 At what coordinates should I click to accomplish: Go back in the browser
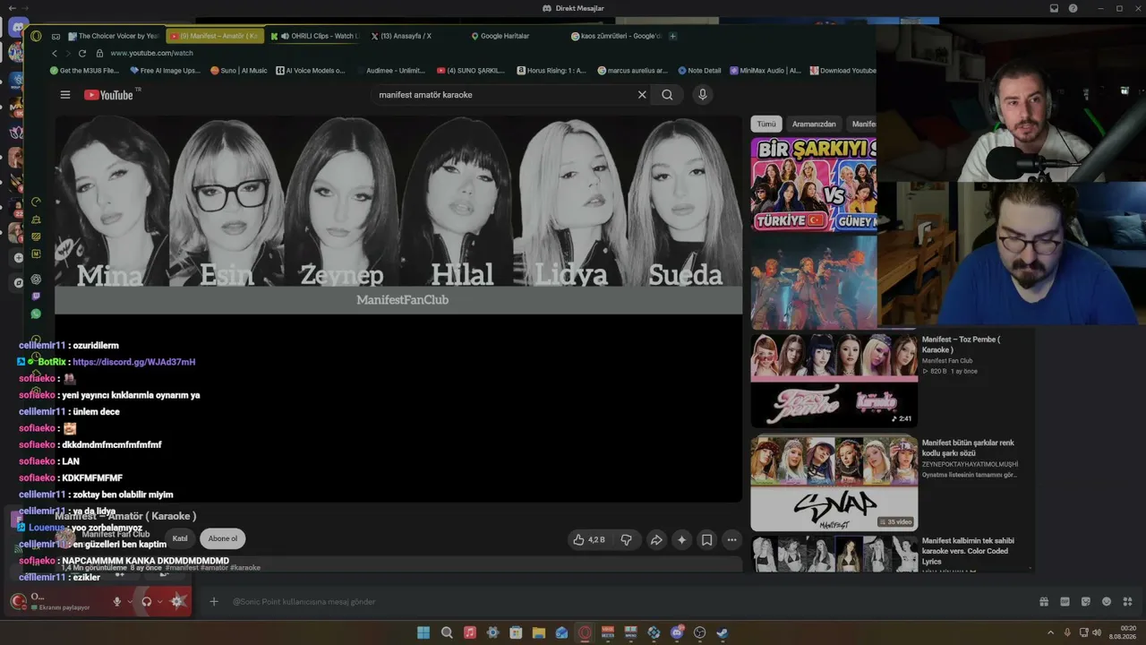[55, 54]
